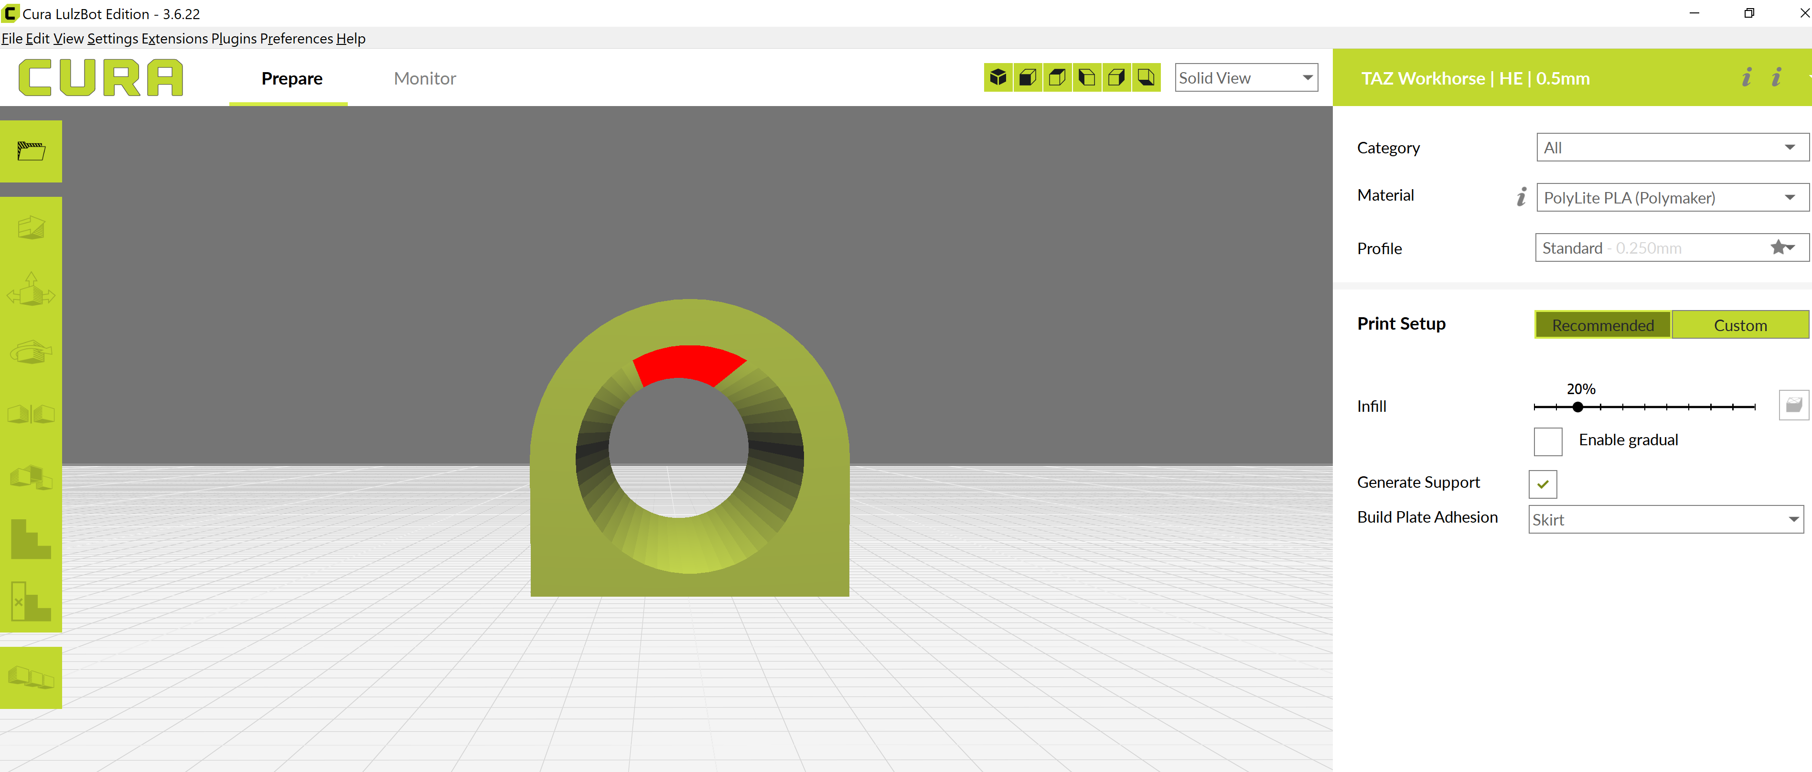The image size is (1812, 772).
Task: Open the 3D isometric camera view icon
Action: 998,77
